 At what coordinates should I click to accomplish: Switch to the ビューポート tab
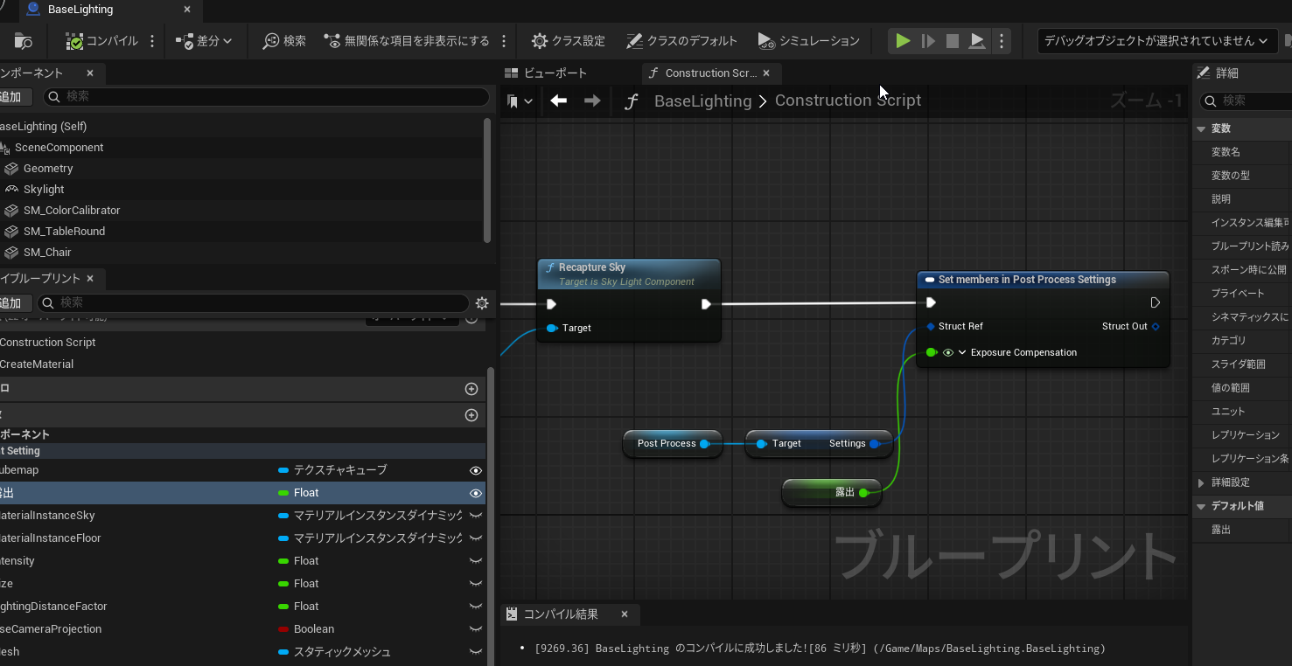pyautogui.click(x=546, y=73)
